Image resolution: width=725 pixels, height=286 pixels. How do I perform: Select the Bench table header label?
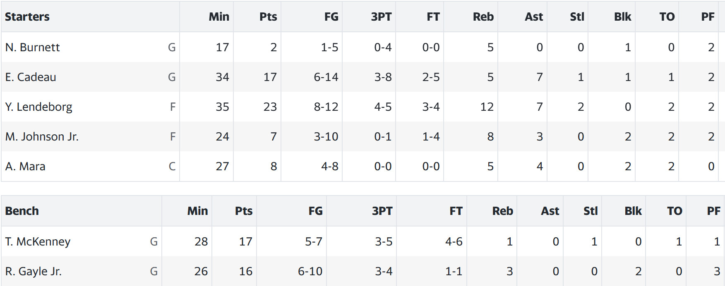point(22,211)
